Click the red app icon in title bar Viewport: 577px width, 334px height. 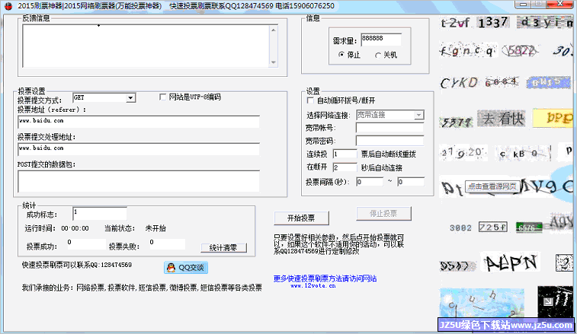click(8, 6)
